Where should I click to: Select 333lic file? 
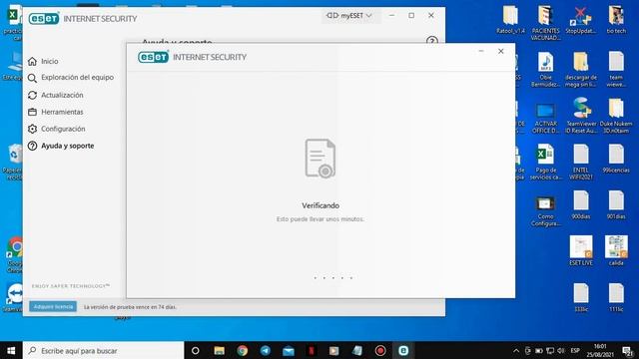click(581, 298)
